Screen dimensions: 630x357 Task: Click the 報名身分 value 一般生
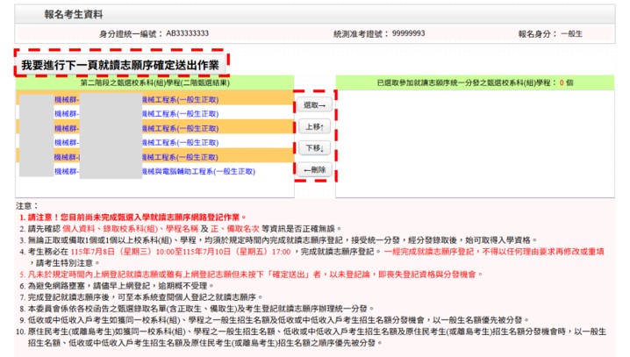tap(571, 33)
